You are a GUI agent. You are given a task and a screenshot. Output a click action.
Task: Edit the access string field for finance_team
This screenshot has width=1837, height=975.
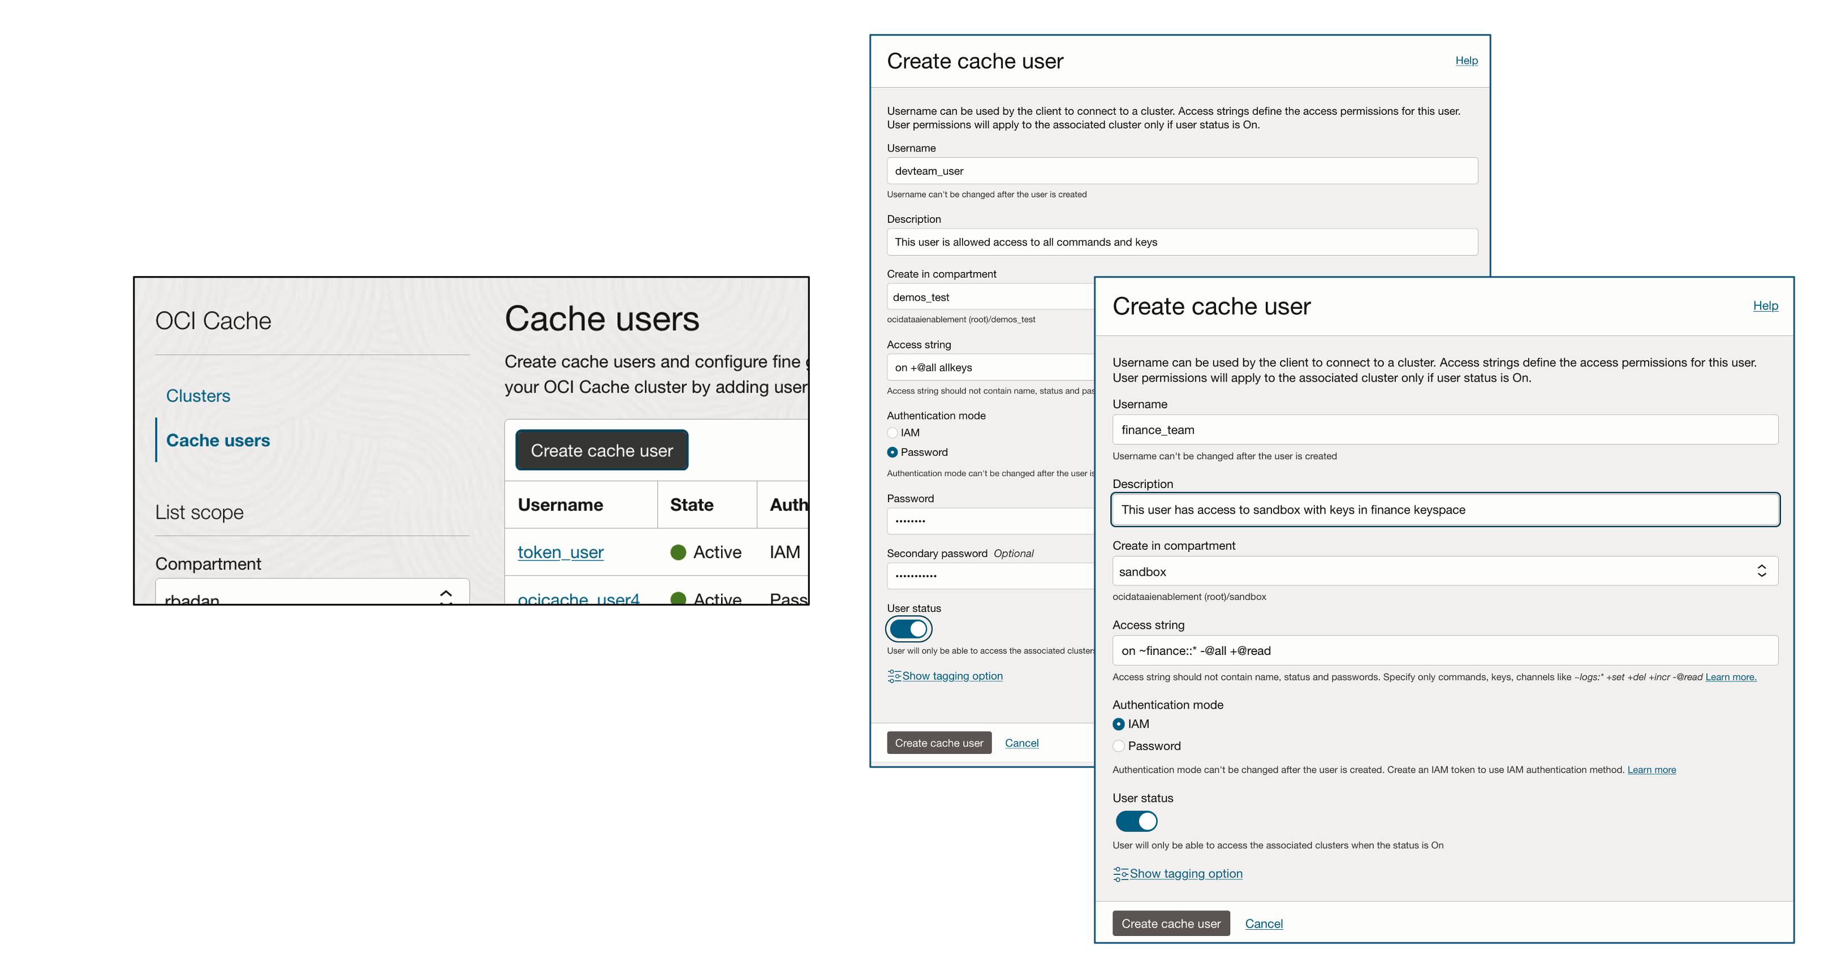click(x=1444, y=650)
